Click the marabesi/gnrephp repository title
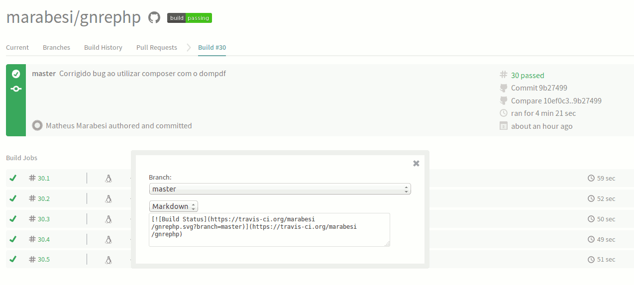This screenshot has height=285, width=634. pos(74,17)
